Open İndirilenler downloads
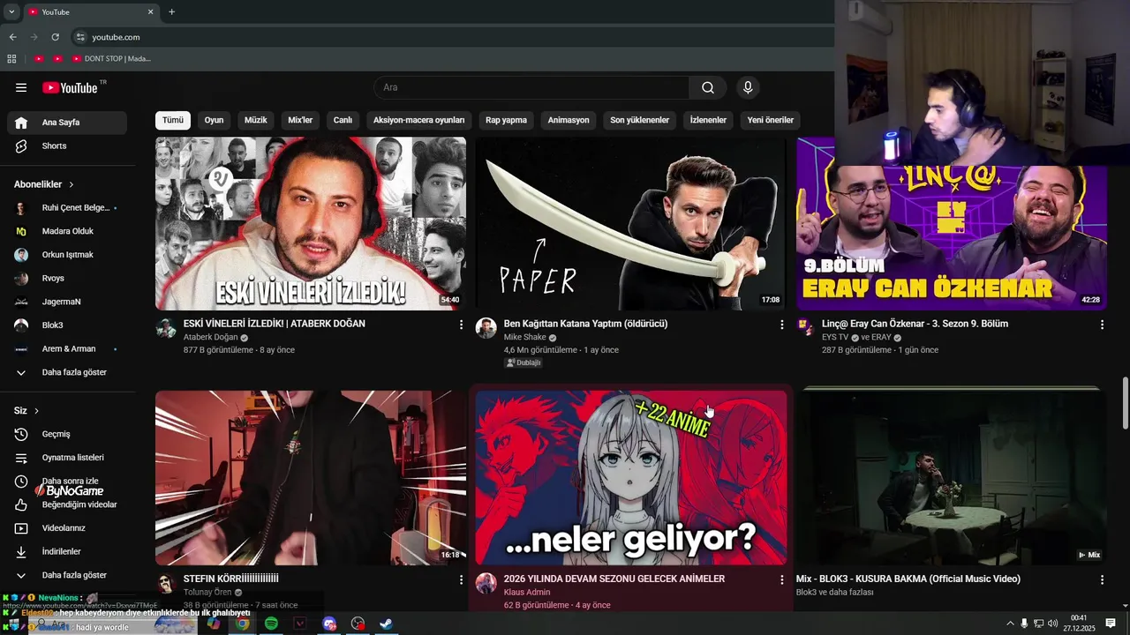1130x635 pixels. coord(67,551)
